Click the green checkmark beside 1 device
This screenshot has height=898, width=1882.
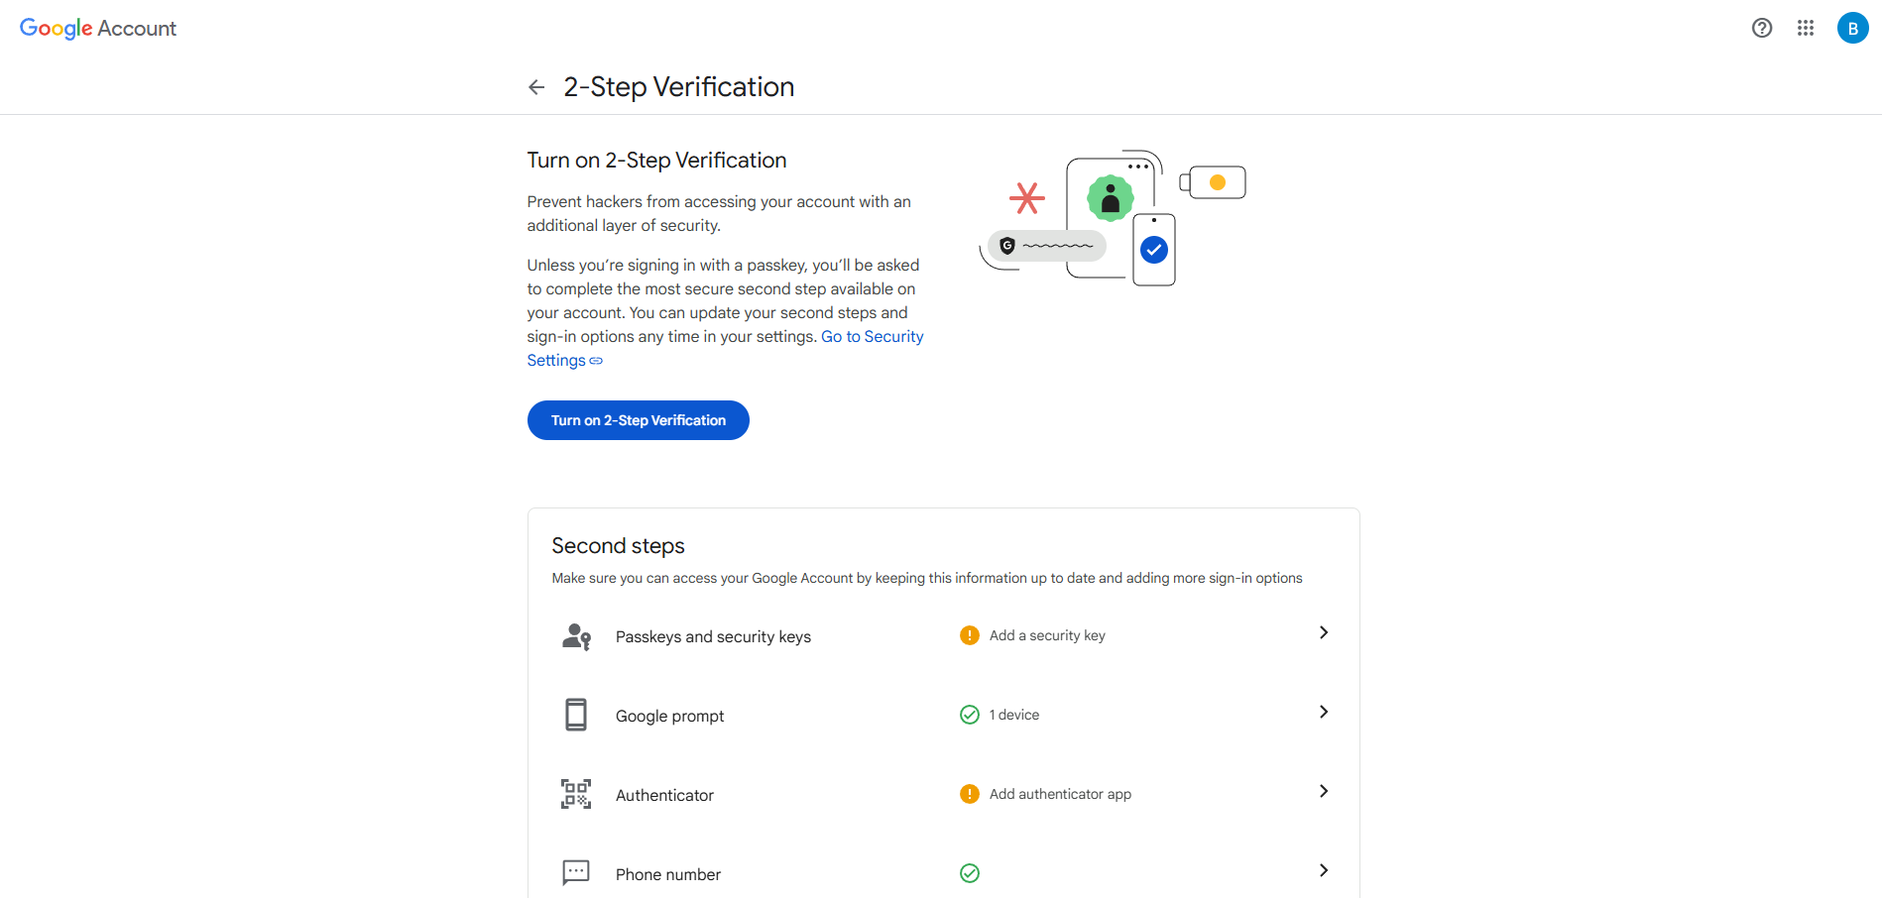969,715
